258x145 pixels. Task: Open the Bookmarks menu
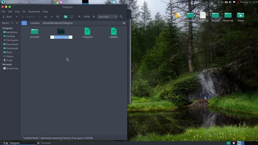(x=34, y=12)
